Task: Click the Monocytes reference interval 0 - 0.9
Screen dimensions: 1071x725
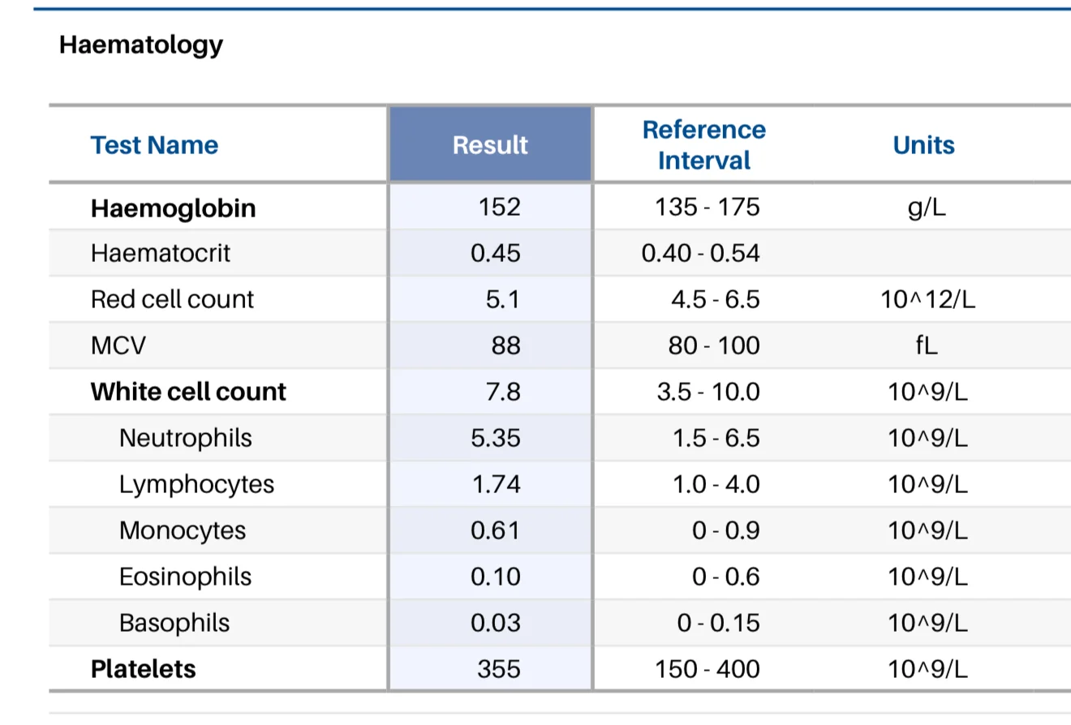Action: pyautogui.click(x=726, y=530)
